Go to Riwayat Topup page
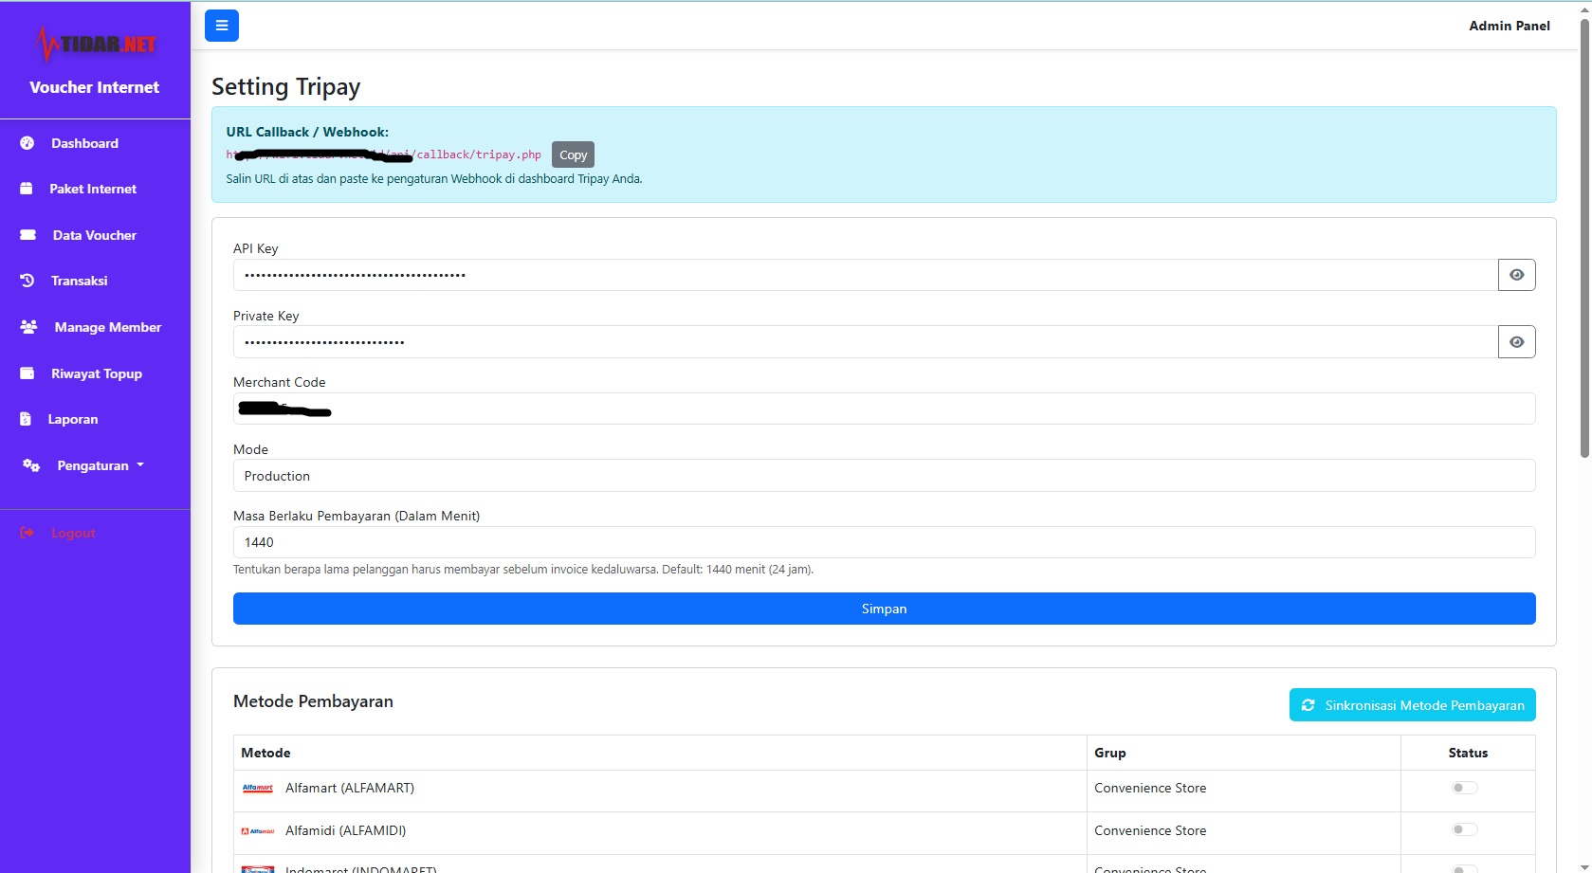Image resolution: width=1592 pixels, height=873 pixels. (x=95, y=373)
